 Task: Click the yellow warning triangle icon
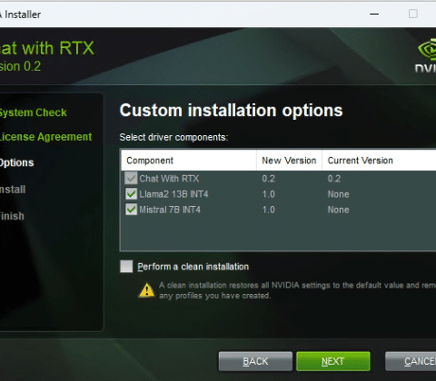(x=147, y=290)
